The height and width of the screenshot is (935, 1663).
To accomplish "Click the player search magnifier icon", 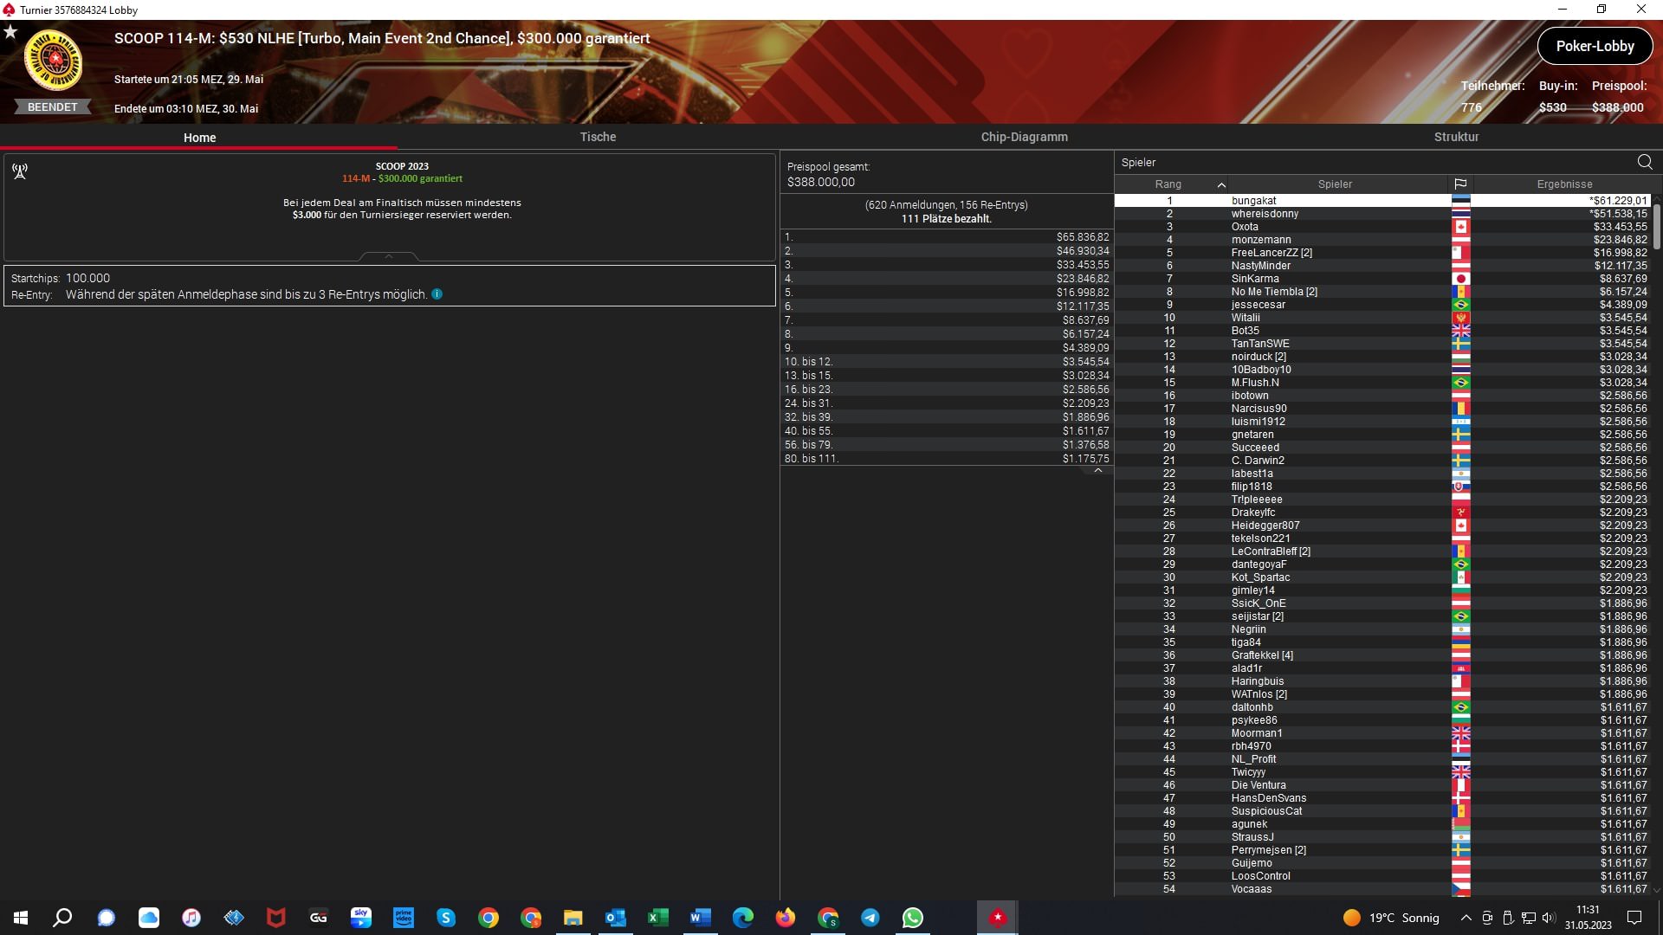I will (1645, 162).
